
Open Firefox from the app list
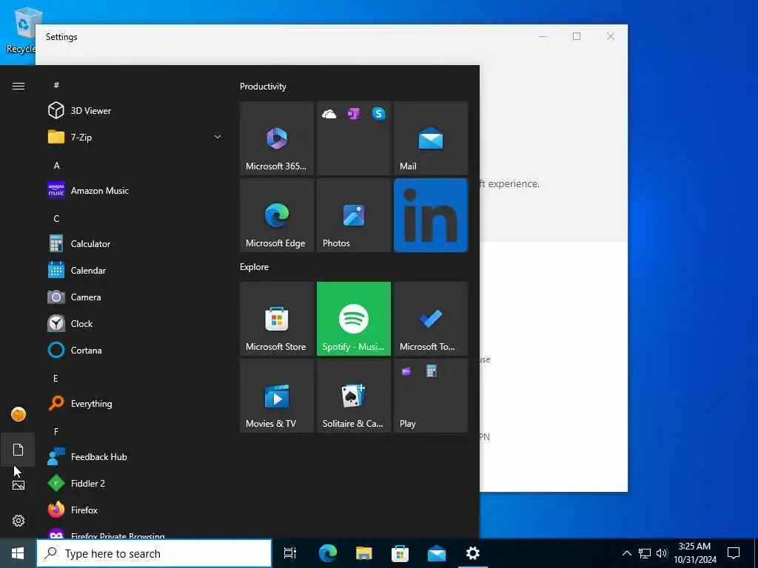[135, 510]
